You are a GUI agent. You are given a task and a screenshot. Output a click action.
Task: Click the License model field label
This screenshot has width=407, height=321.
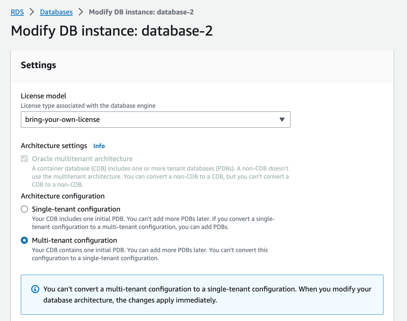(44, 96)
